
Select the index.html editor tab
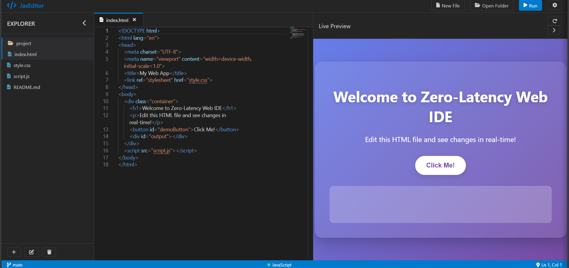pyautogui.click(x=114, y=20)
